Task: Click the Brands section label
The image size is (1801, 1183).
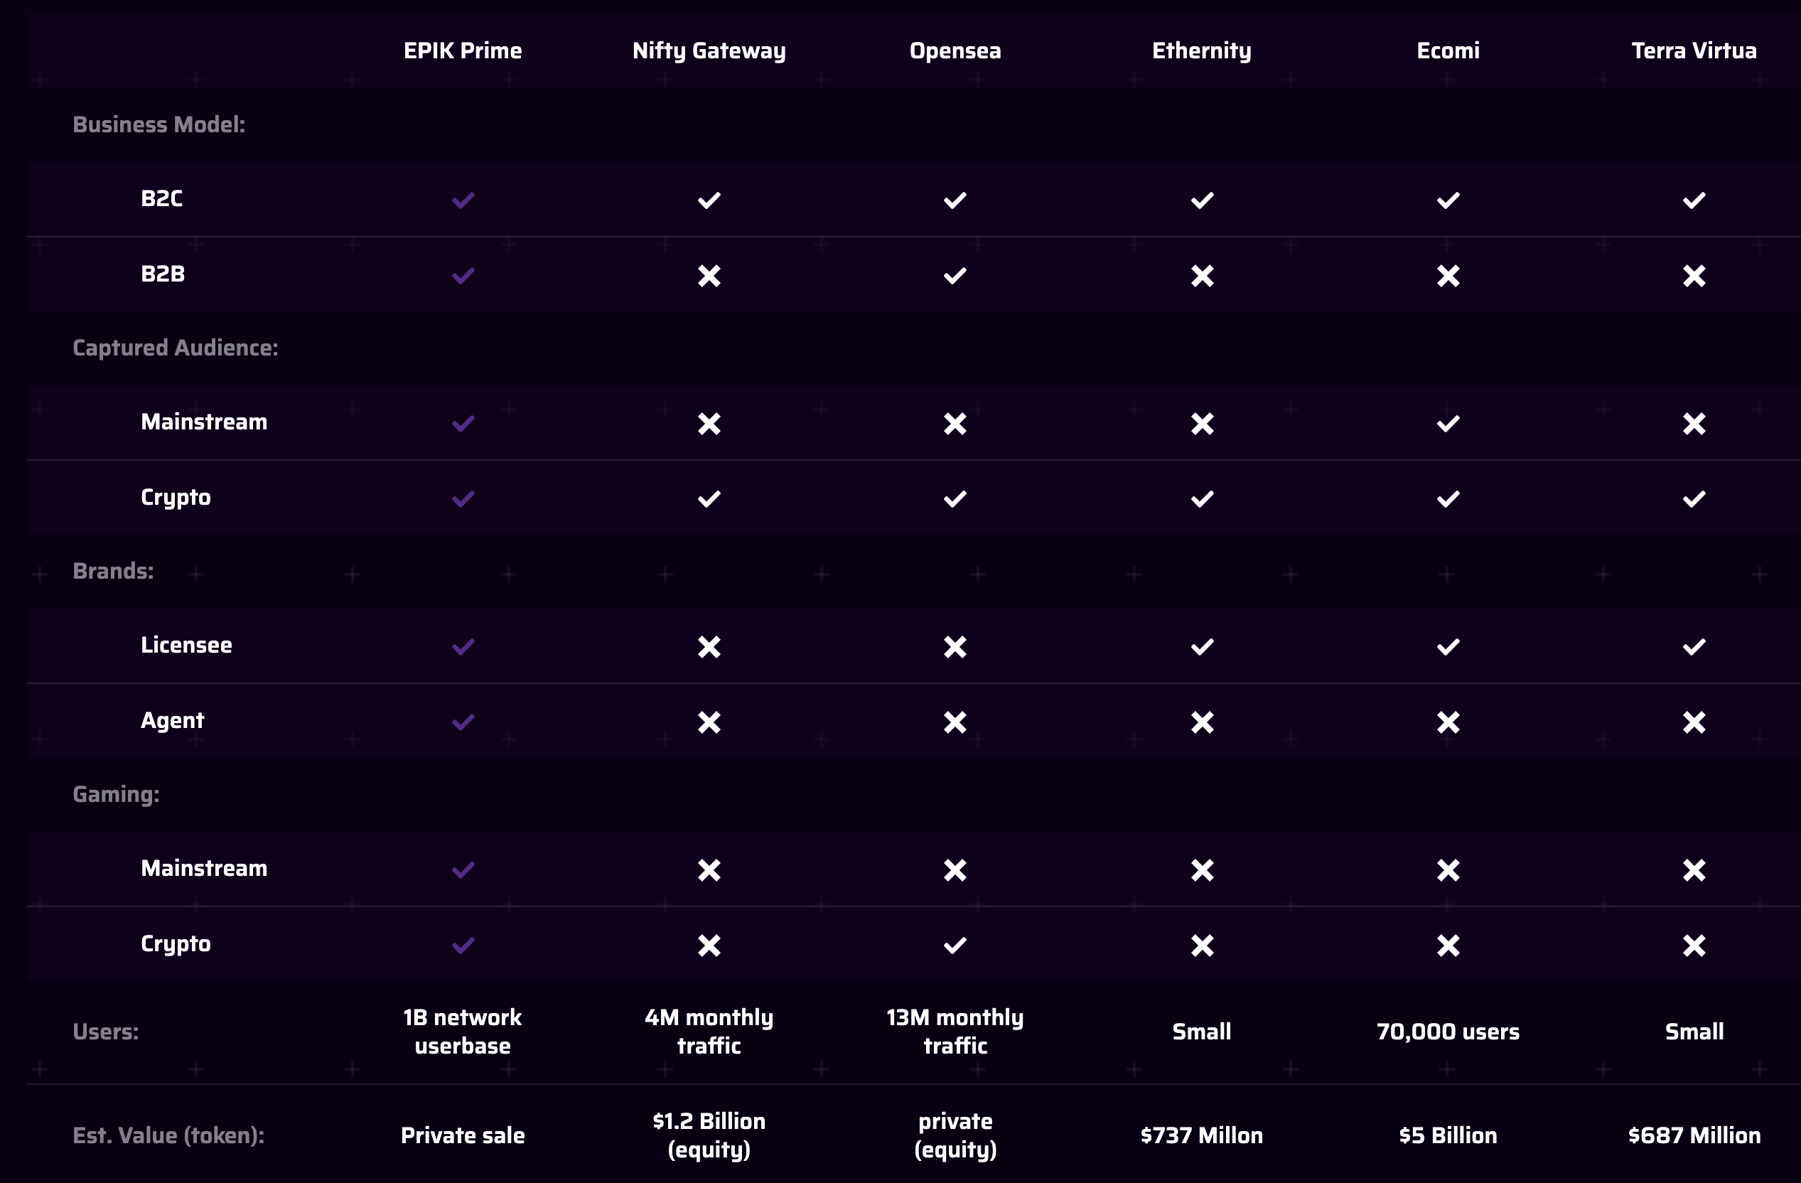Action: point(113,572)
